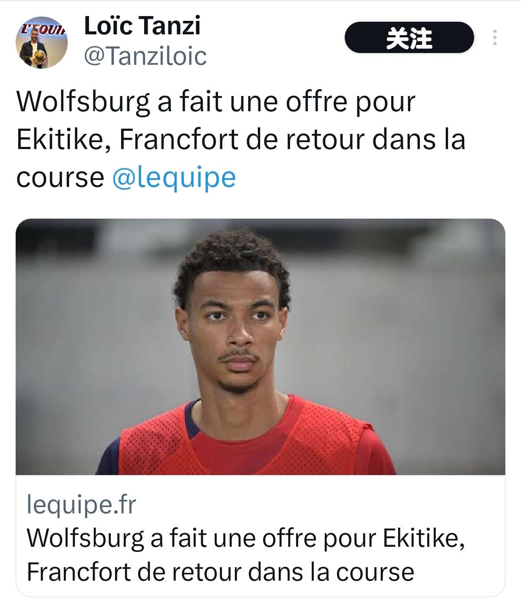The height and width of the screenshot is (615, 521).
Task: Click the lequipe.fr domain label
Action: click(x=81, y=504)
